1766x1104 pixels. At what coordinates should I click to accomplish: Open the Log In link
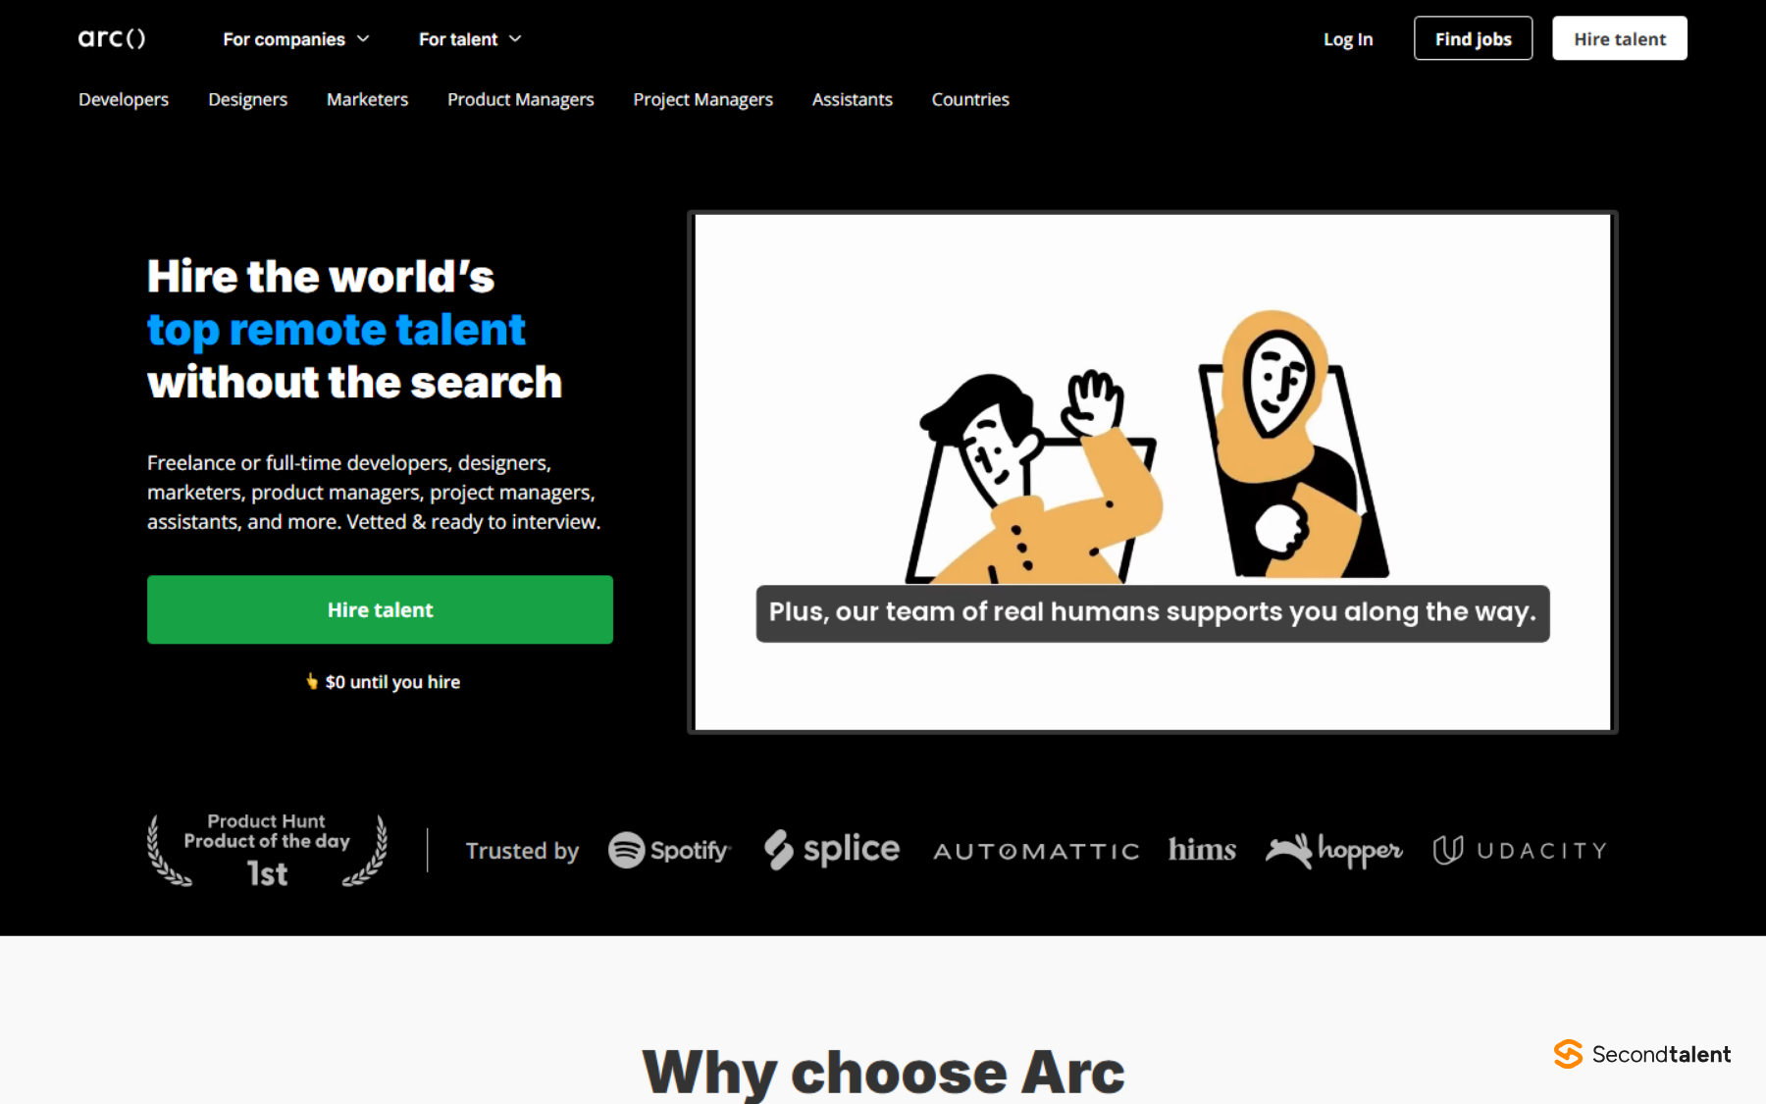click(x=1348, y=39)
